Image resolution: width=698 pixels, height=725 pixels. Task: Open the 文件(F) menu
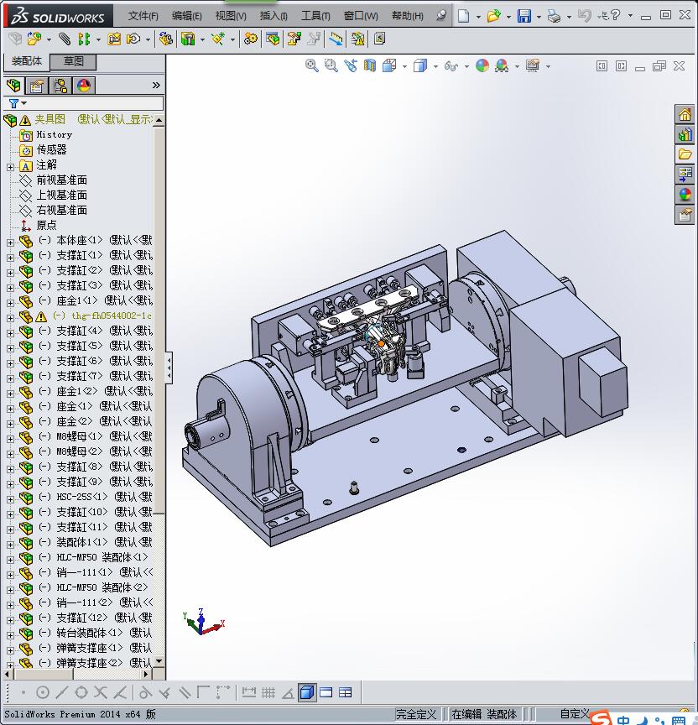coord(143,16)
